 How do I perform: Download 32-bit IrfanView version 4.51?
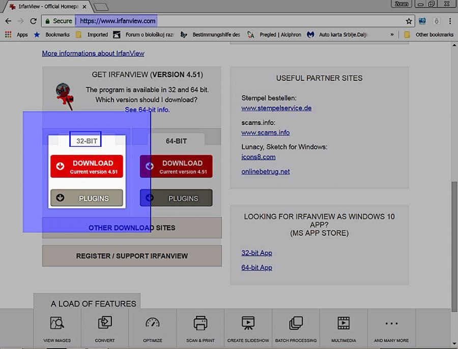(x=87, y=167)
